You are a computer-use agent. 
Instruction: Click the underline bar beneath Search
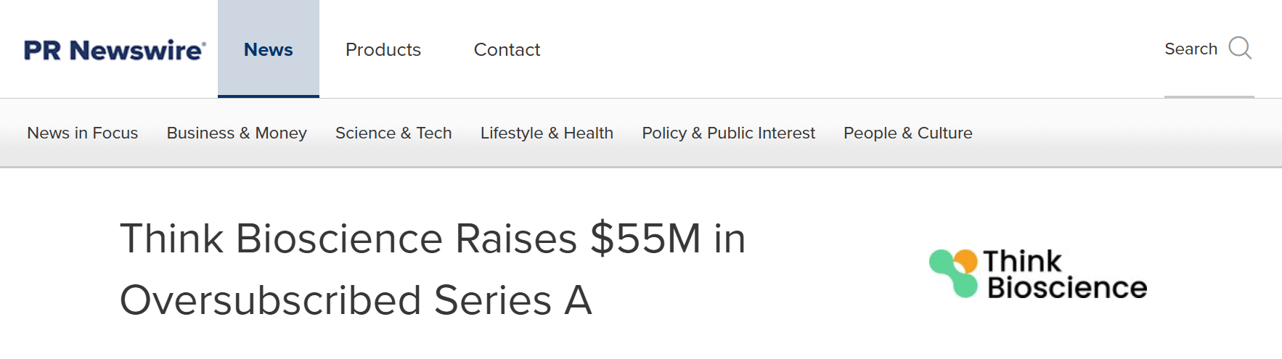point(1209,96)
